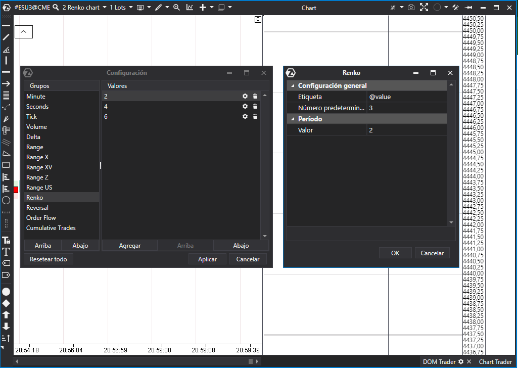Viewport: 518px width, 368px height.
Task: Click Resetear todo button
Action: 49,259
